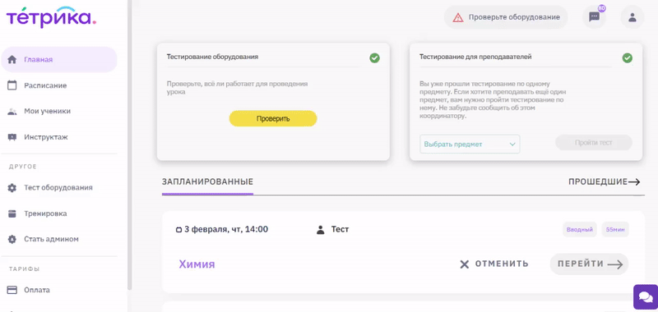
Task: Open Главная home icon in sidebar
Action: 12,59
